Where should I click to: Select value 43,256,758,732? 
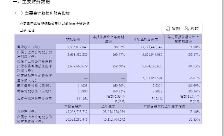click(76, 112)
